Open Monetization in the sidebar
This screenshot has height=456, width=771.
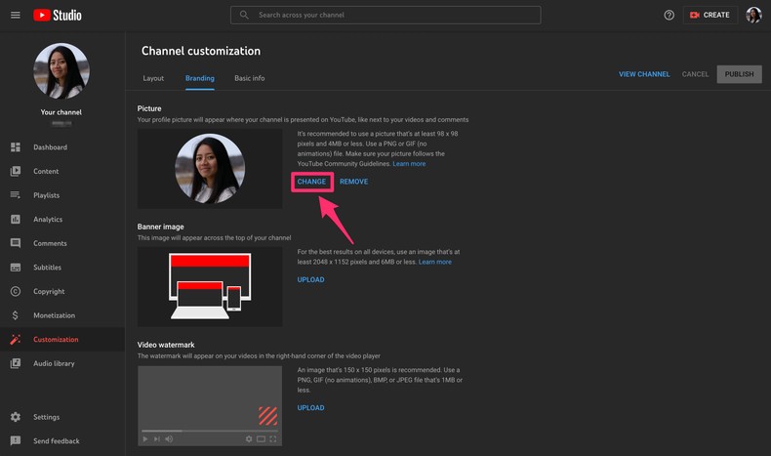pos(54,315)
